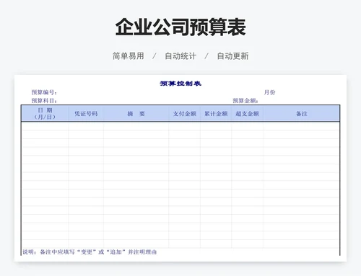
Task: Select the 简单易用 subtitle text
Action: click(x=129, y=56)
